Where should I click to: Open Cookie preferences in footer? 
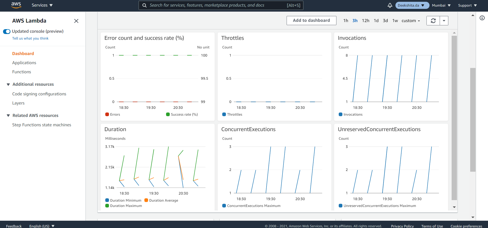pos(466,226)
